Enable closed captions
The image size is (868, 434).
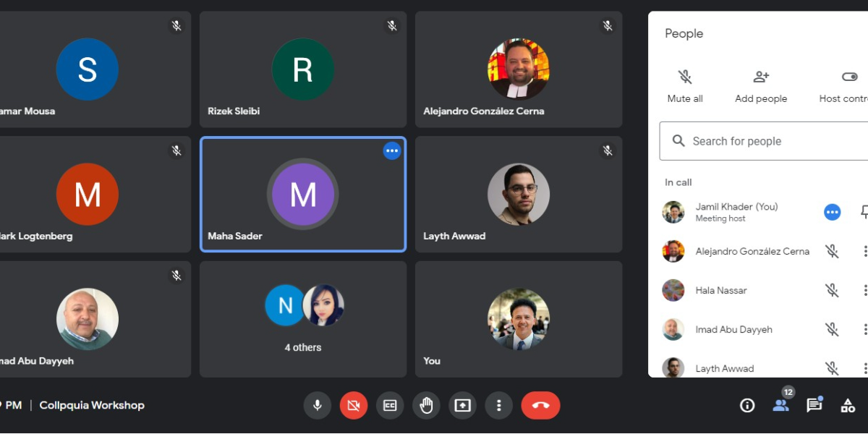[390, 406]
